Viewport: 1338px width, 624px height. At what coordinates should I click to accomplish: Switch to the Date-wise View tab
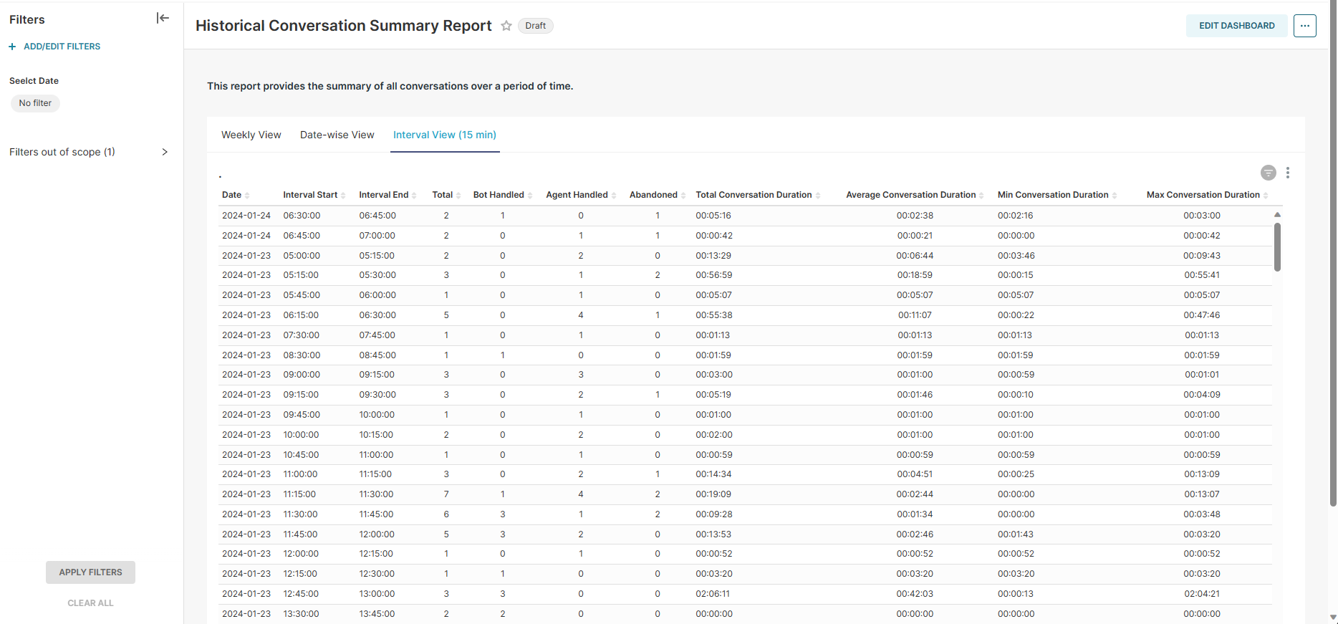tap(337, 135)
